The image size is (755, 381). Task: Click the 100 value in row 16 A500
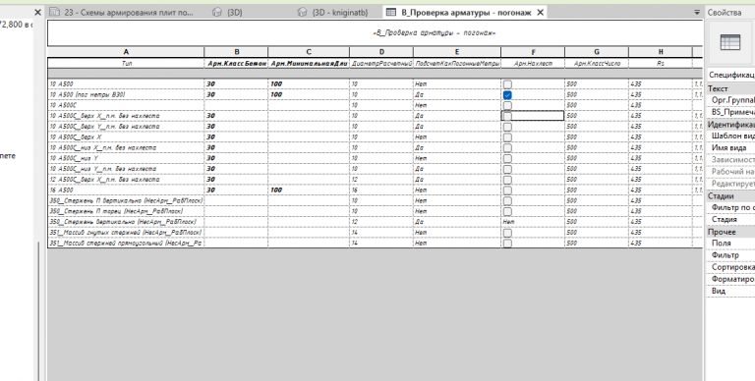click(x=276, y=190)
